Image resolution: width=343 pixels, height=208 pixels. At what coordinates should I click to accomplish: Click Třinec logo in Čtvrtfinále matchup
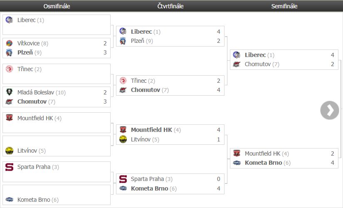pyautogui.click(x=123, y=81)
